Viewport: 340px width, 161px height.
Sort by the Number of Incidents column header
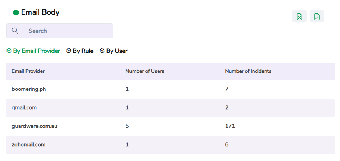point(248,71)
